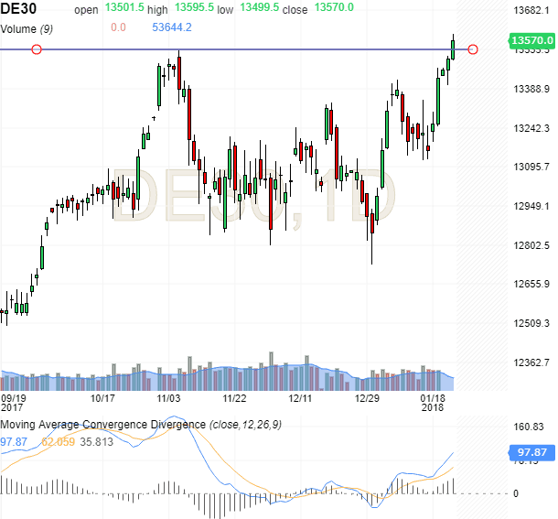Click the DE30 symbol title
Image resolution: width=558 pixels, height=519 pixels.
pos(20,9)
